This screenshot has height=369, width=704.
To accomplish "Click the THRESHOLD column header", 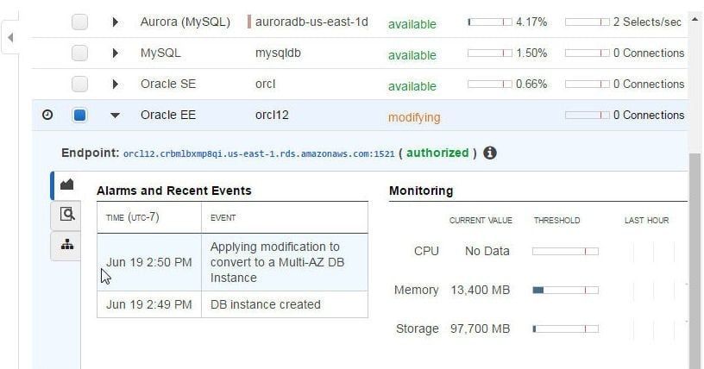I will (556, 221).
